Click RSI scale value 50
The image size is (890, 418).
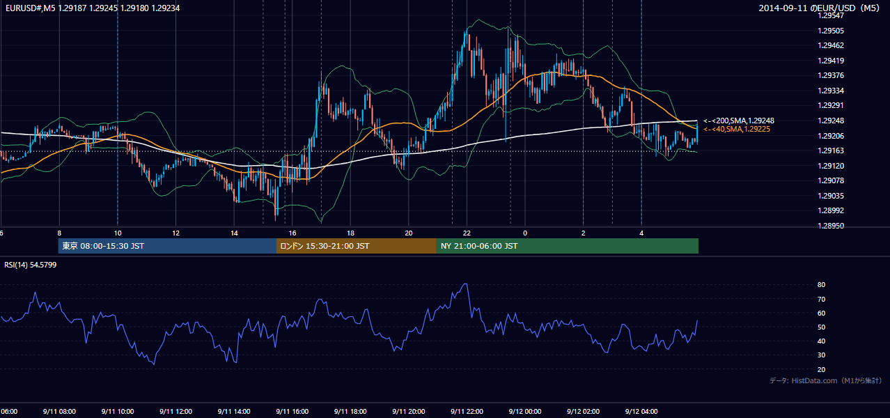click(x=821, y=327)
